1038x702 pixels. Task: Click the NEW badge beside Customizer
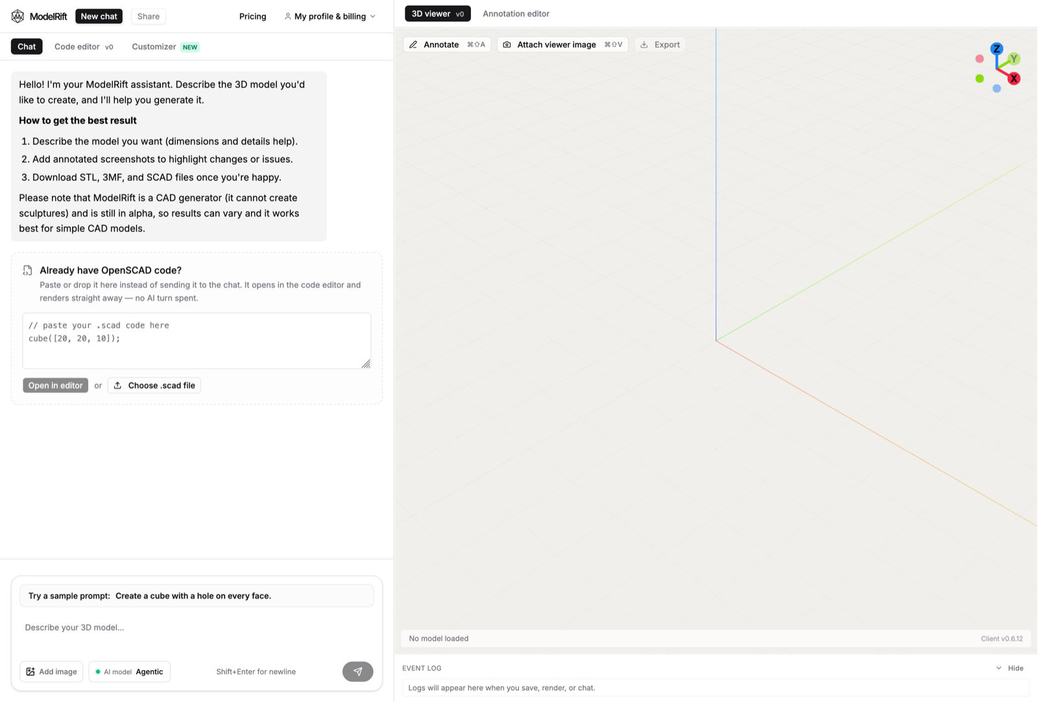coord(190,47)
